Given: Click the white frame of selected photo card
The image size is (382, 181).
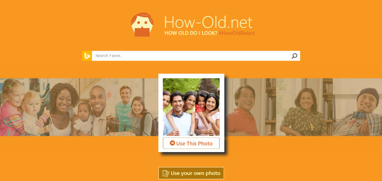Looking at the screenshot, I should [x=191, y=76].
